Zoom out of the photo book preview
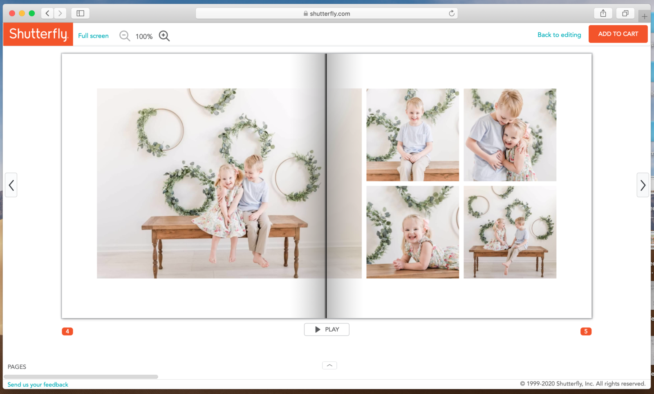The image size is (654, 394). tap(124, 36)
